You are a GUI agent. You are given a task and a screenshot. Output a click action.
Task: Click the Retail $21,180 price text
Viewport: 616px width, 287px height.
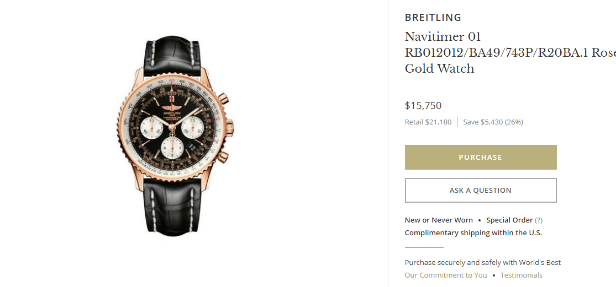coord(428,122)
